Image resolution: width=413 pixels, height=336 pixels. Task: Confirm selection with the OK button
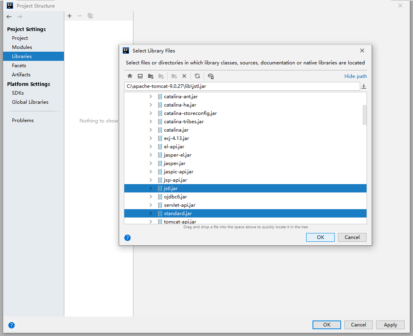click(320, 237)
